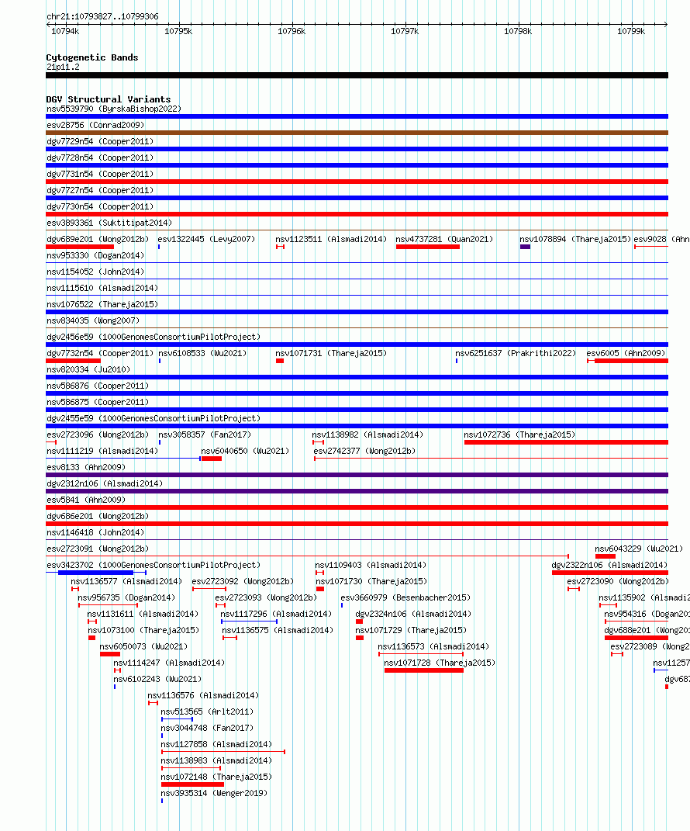The height and width of the screenshot is (831, 690).
Task: Select esv2723096 (Wong2012b) variant
Action: point(98,435)
